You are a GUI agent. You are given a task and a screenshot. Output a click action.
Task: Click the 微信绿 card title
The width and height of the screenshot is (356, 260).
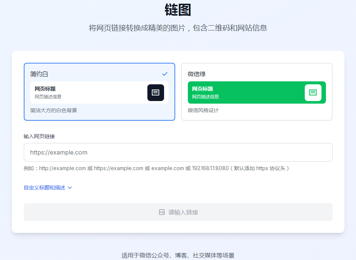click(x=197, y=74)
